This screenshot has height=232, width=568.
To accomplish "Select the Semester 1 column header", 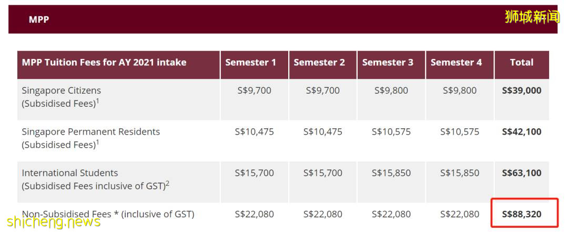I will (250, 63).
